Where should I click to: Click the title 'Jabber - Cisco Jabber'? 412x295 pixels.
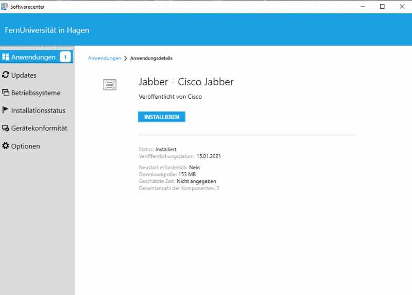[186, 82]
